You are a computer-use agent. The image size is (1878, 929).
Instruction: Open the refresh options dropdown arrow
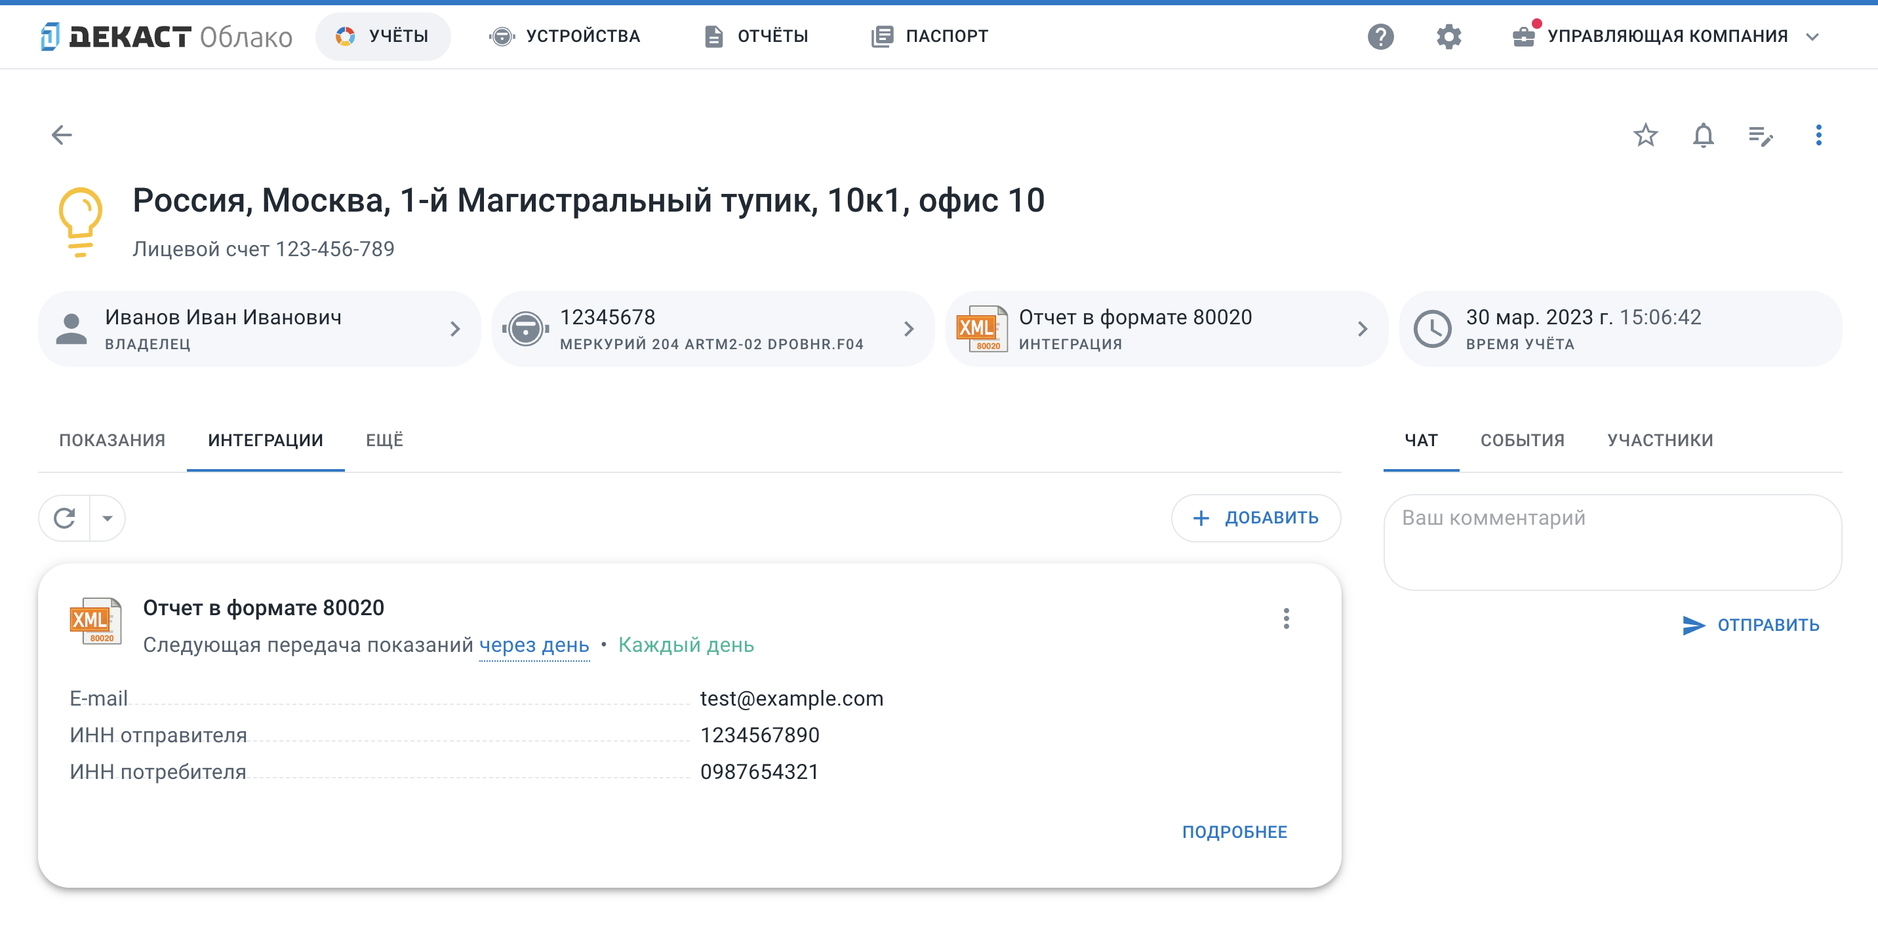coord(107,518)
